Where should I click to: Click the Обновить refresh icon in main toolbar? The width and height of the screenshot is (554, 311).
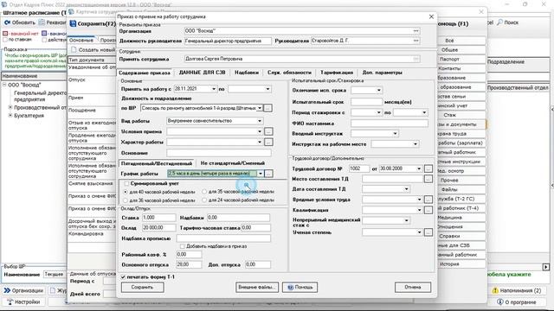(7, 22)
